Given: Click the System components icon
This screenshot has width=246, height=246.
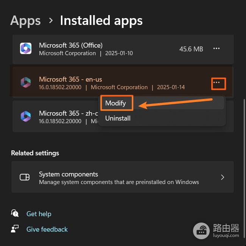Looking at the screenshot, I should [25, 177].
